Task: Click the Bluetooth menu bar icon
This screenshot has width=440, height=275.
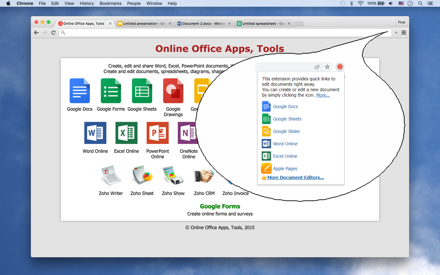Action: [x=351, y=3]
